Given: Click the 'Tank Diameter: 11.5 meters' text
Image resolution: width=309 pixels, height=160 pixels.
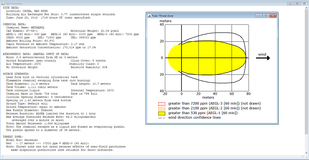Looking at the screenshot, I should click(28, 84).
